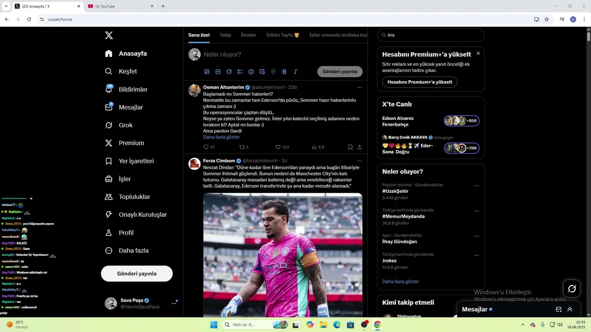Viewport: 591px width, 332px height.
Task: Add image media to the post
Action: [207, 72]
